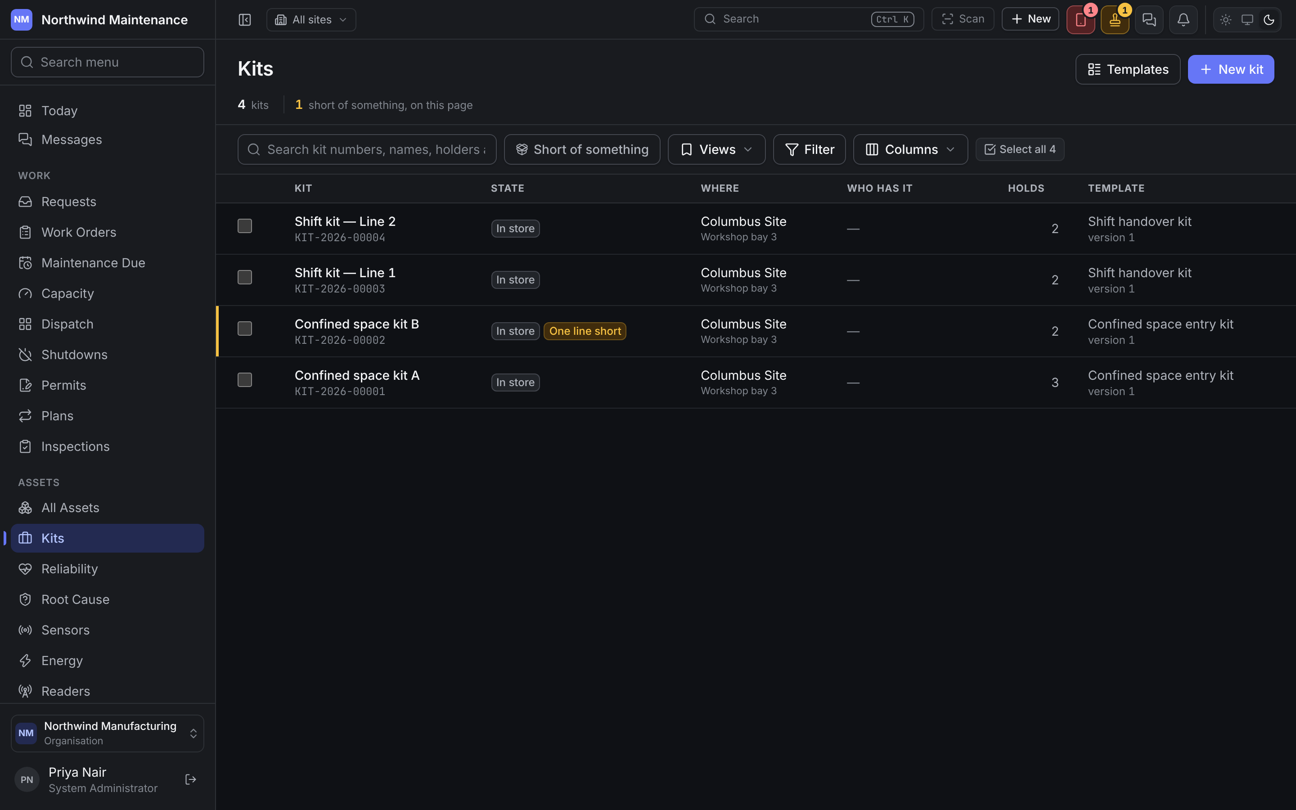This screenshot has height=810, width=1296.
Task: Open the red device alerts icon
Action: coord(1081,20)
